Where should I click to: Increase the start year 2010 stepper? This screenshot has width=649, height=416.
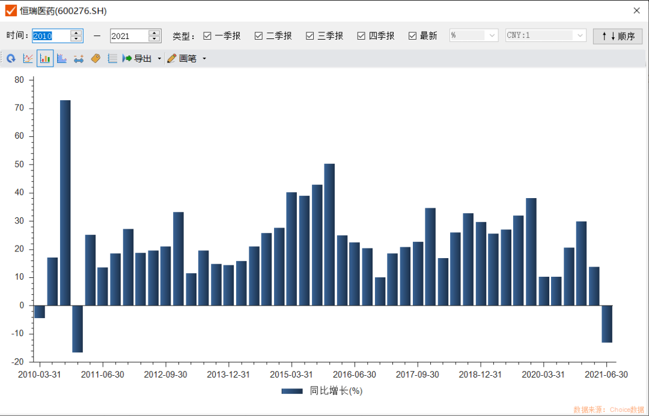coord(77,32)
